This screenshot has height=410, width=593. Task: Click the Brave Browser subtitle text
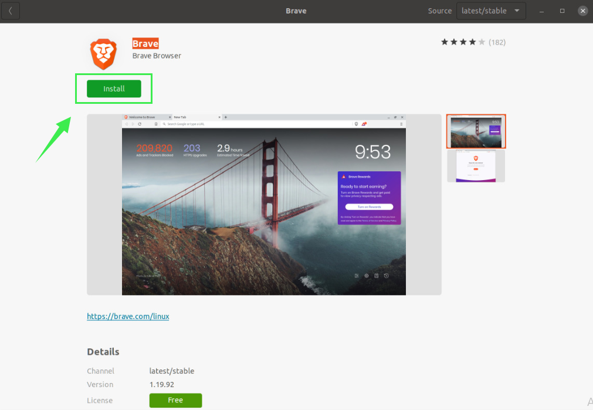coord(157,56)
